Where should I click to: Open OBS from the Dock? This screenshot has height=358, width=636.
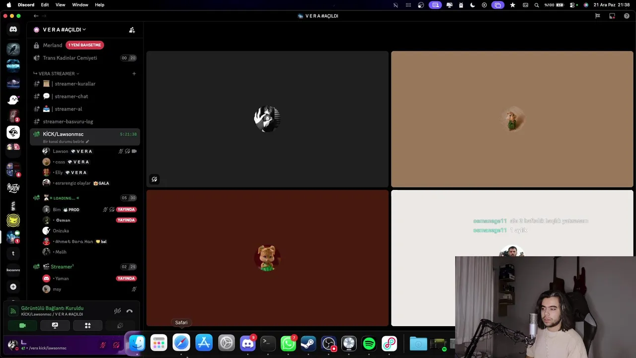[x=328, y=343]
